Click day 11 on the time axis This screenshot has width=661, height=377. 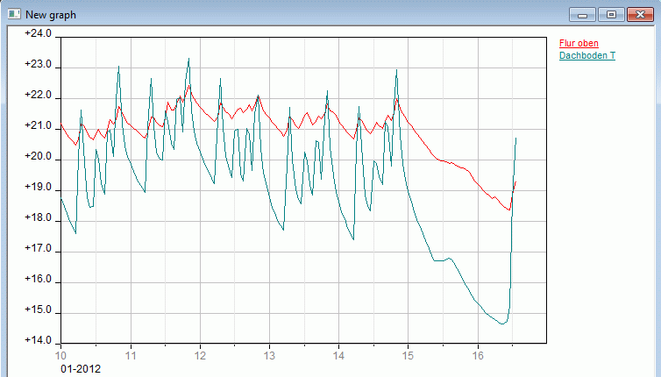(x=131, y=356)
